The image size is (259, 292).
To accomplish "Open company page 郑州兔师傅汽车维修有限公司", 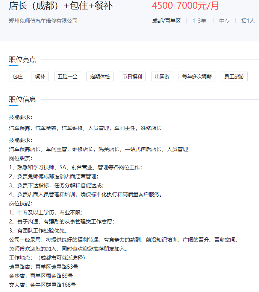I will [x=43, y=21].
